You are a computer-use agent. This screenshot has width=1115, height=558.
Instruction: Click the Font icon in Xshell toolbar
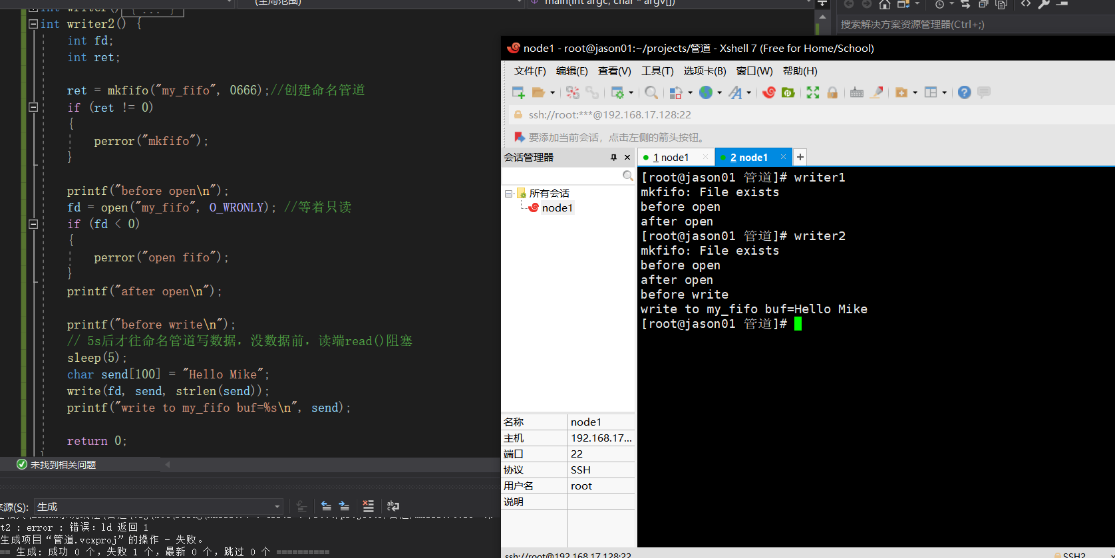(735, 92)
